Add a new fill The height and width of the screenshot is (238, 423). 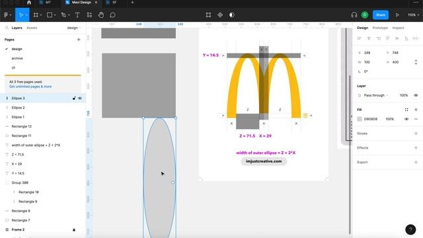coord(416,110)
